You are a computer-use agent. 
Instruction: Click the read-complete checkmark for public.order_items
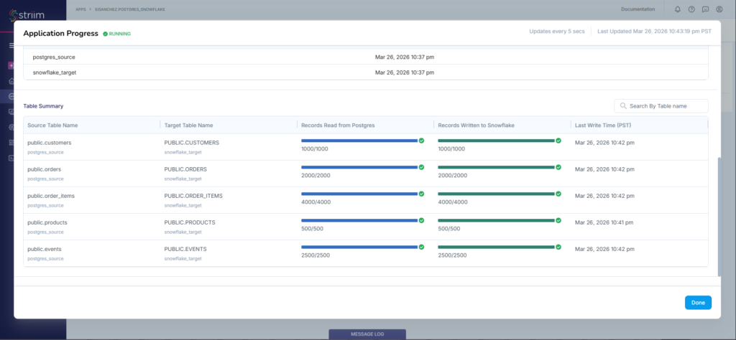(x=421, y=194)
